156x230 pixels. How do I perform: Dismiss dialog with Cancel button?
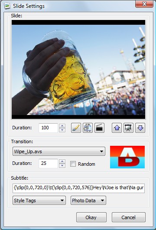coord(129,217)
